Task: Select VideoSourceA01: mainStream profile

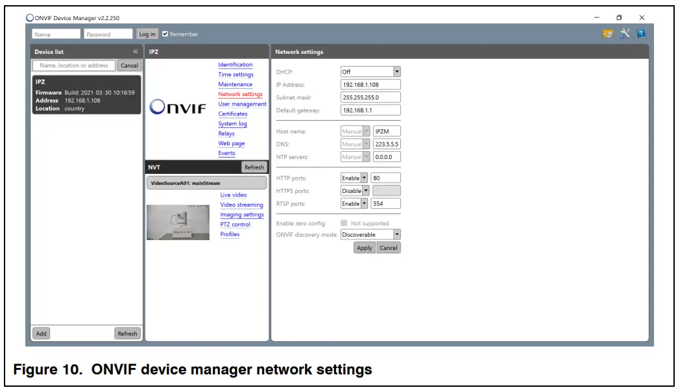Action: click(x=207, y=183)
